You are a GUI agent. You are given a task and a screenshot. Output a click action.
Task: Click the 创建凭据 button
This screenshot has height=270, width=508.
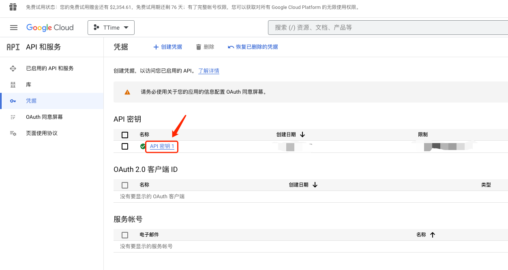pyautogui.click(x=167, y=47)
